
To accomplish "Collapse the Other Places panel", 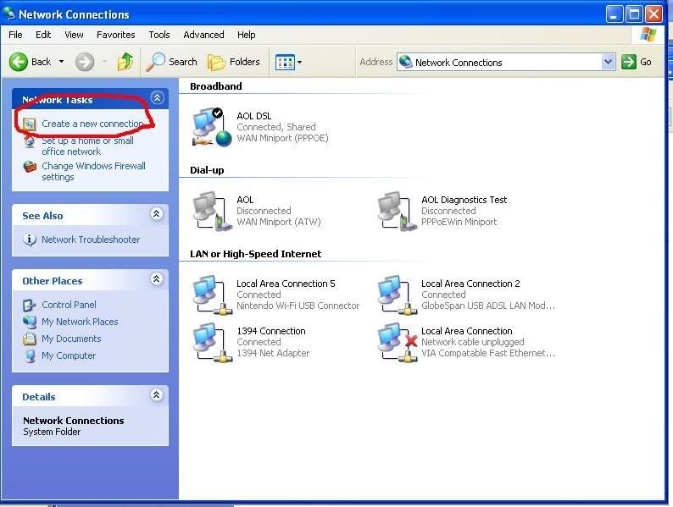I will tap(156, 279).
